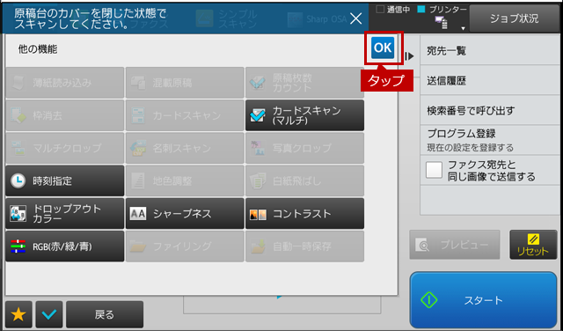Open the シャープネス setting
The width and height of the screenshot is (563, 331).
(x=185, y=214)
